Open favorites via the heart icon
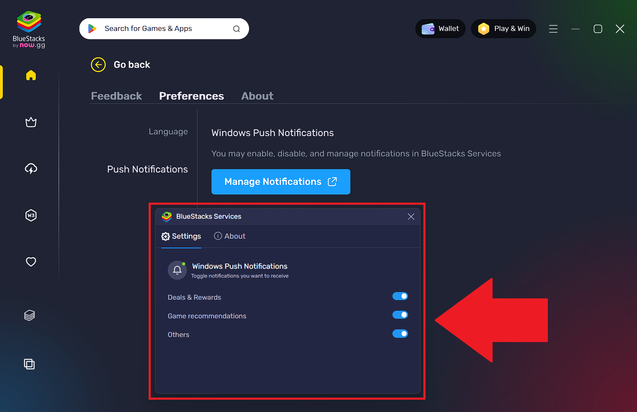The height and width of the screenshot is (412, 637). click(31, 262)
